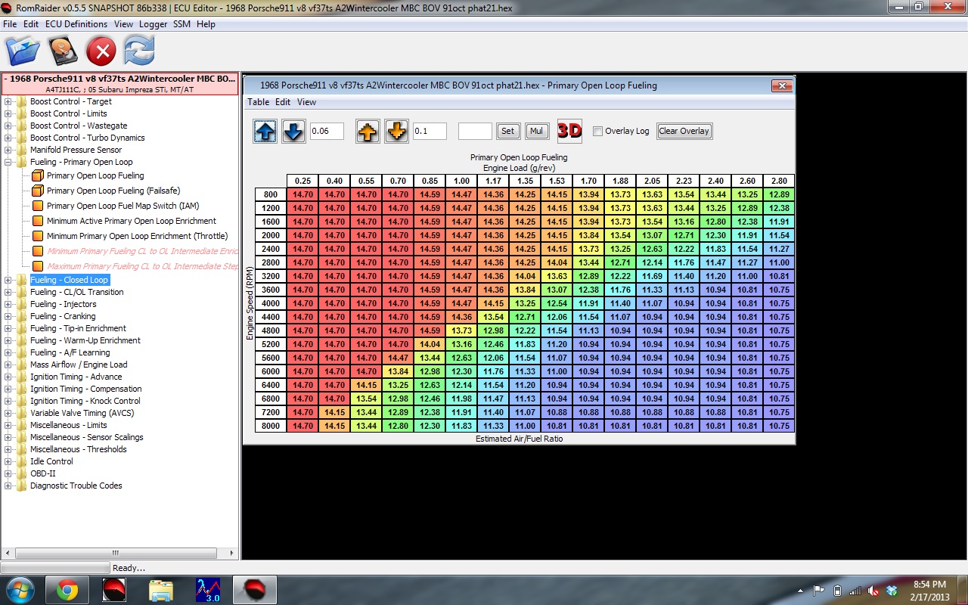
Task: Click decrement coarse orange down arrow
Action: click(396, 131)
